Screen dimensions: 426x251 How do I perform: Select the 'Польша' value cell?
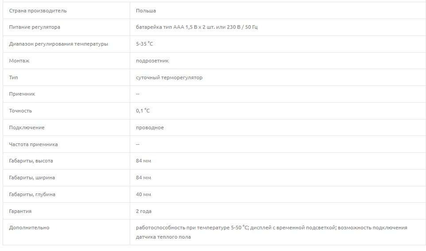(146, 11)
